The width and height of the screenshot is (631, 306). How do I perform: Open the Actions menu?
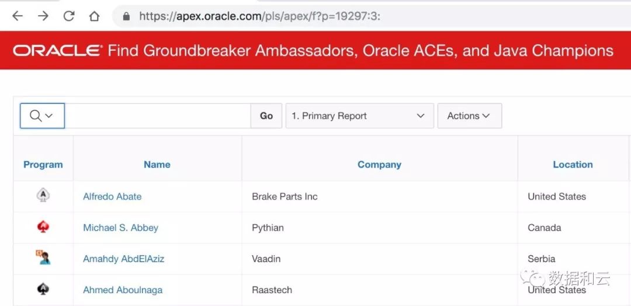click(469, 116)
